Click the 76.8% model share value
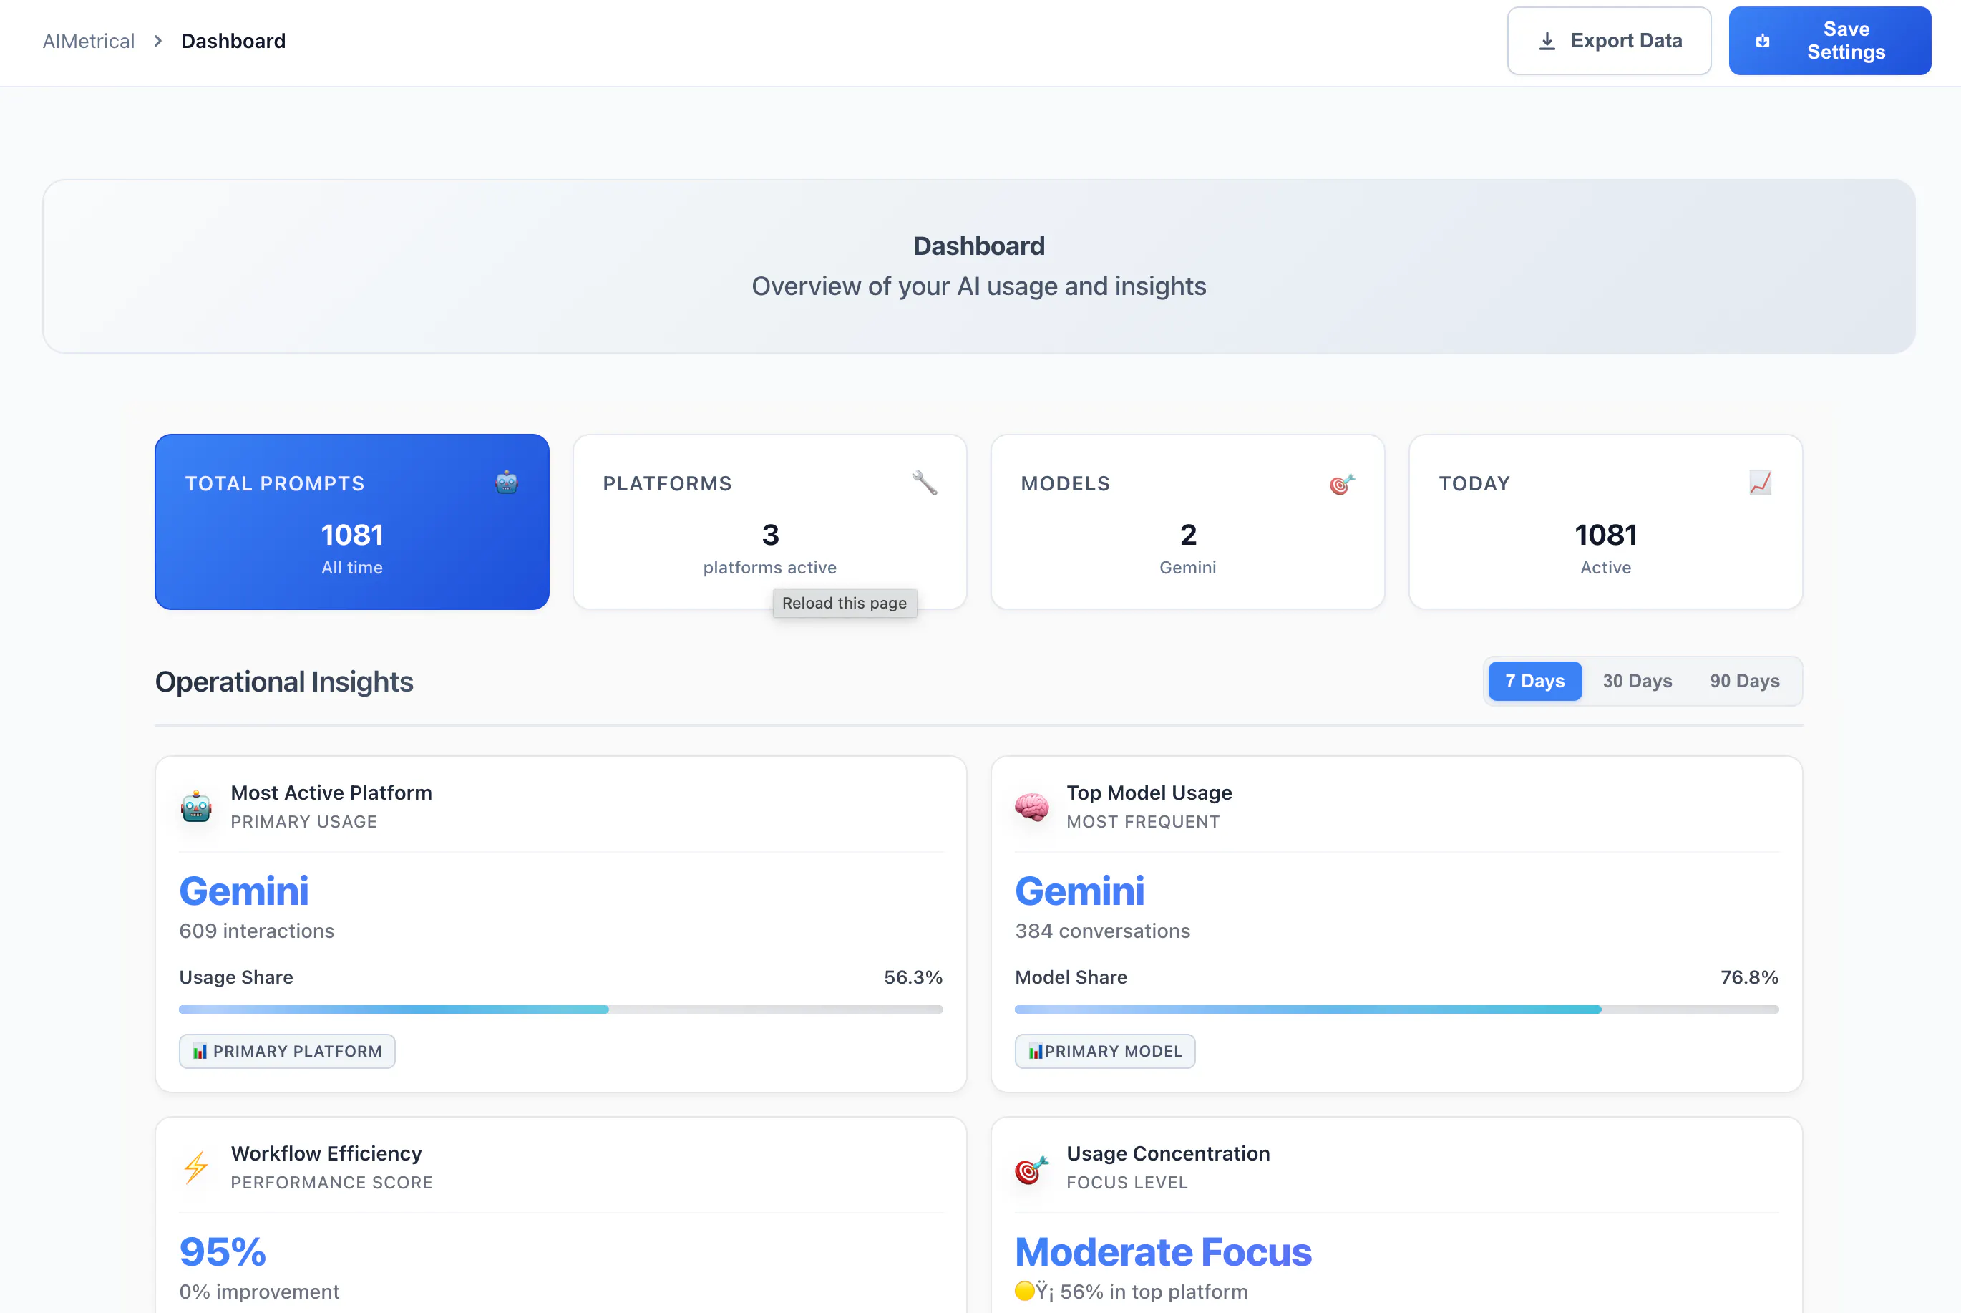This screenshot has width=1961, height=1313. point(1749,977)
